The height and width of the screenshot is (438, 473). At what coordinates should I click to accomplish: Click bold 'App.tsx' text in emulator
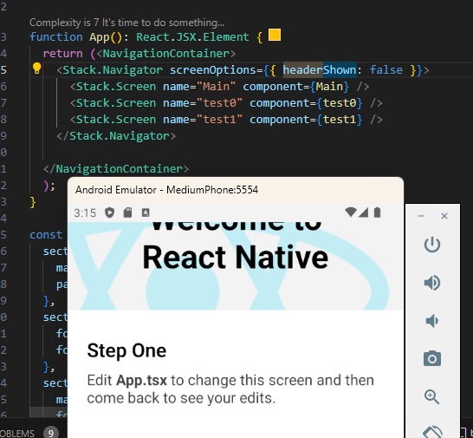tap(141, 380)
